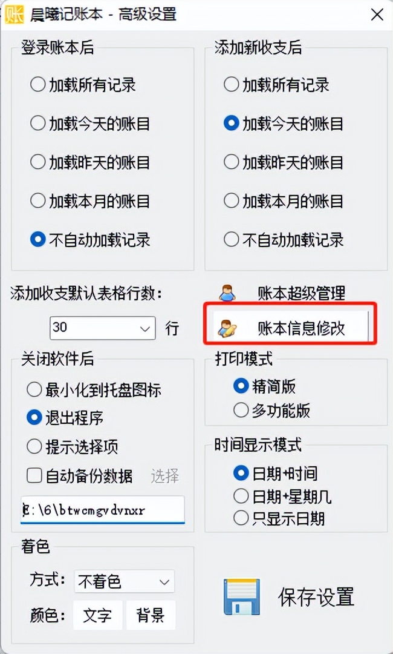
Task: Click the backup path input field
Action: coord(102,510)
